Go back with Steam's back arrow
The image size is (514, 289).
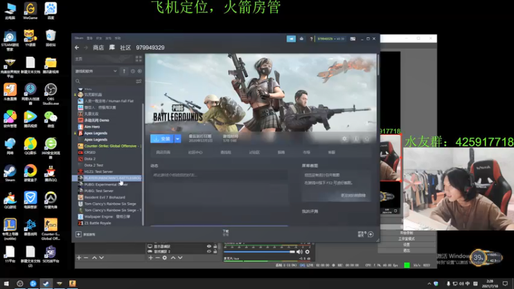(x=76, y=48)
